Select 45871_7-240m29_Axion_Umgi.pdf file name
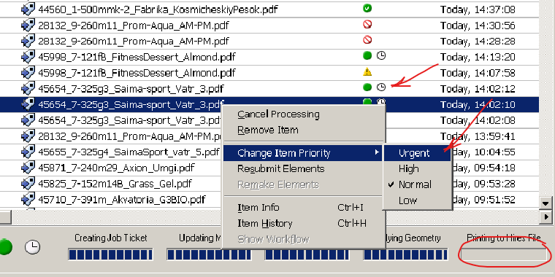 click(116, 168)
